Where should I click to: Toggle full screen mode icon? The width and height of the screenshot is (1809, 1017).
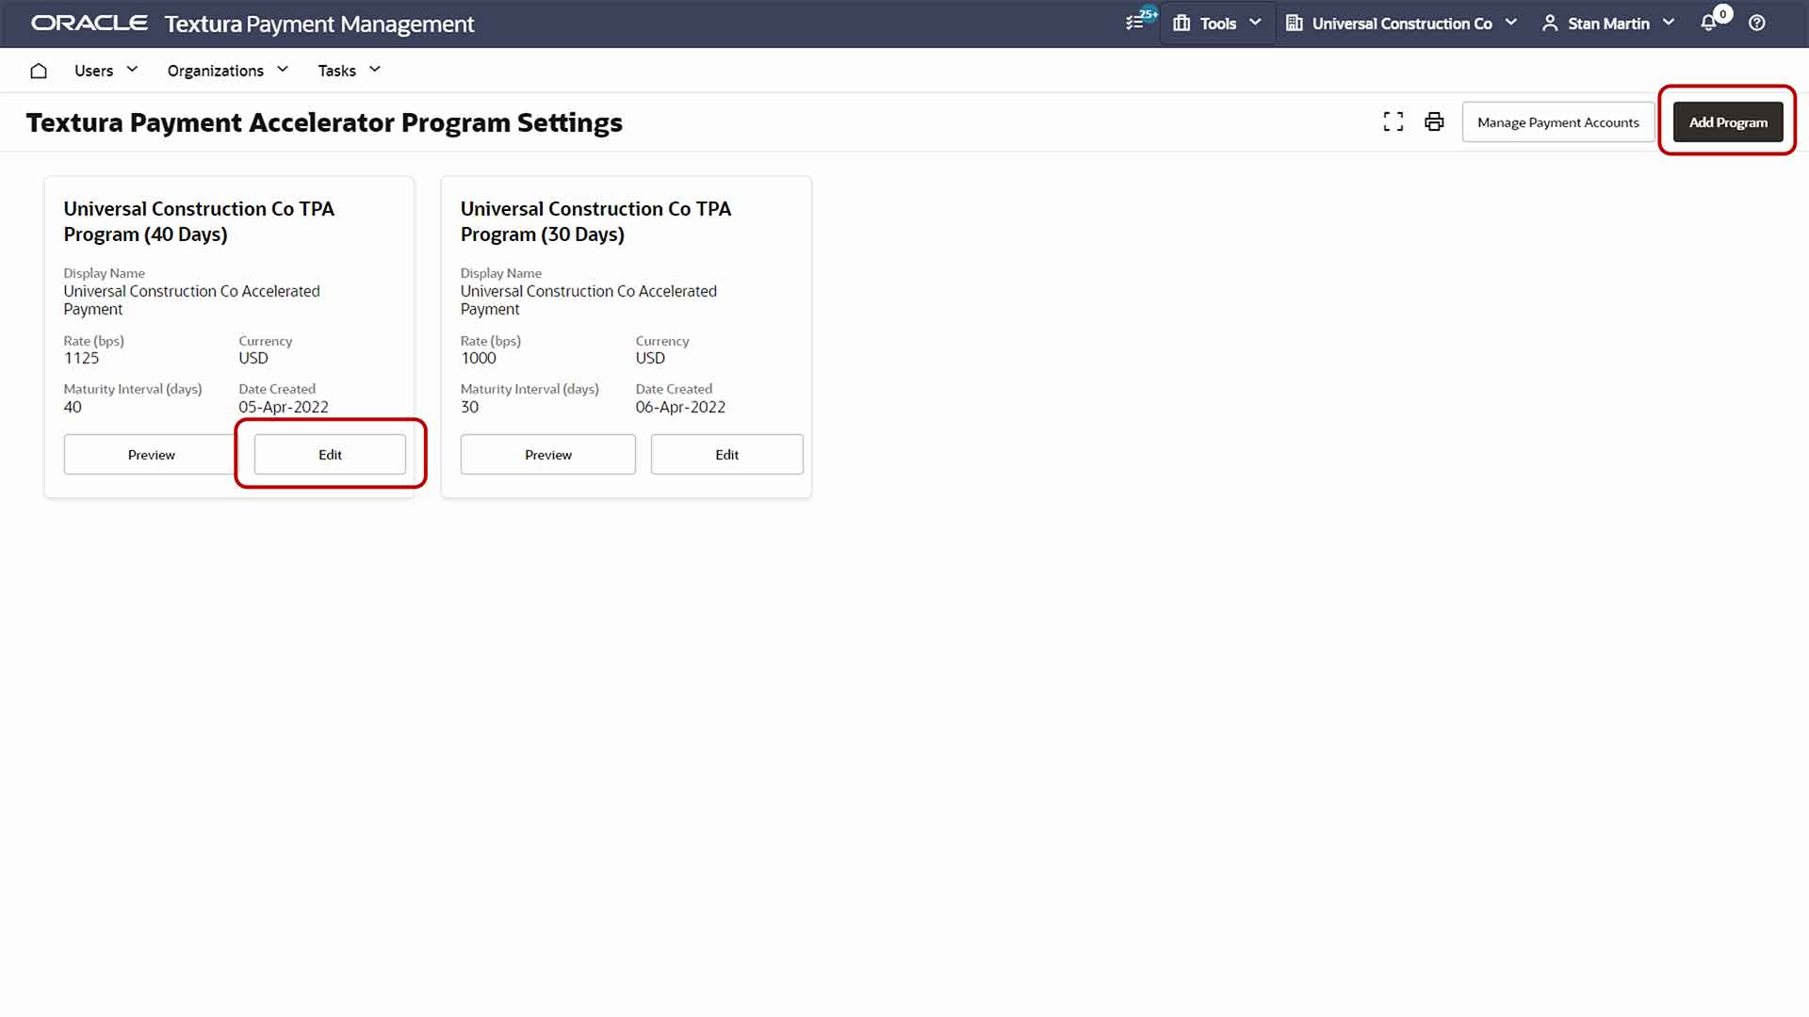[1393, 121]
